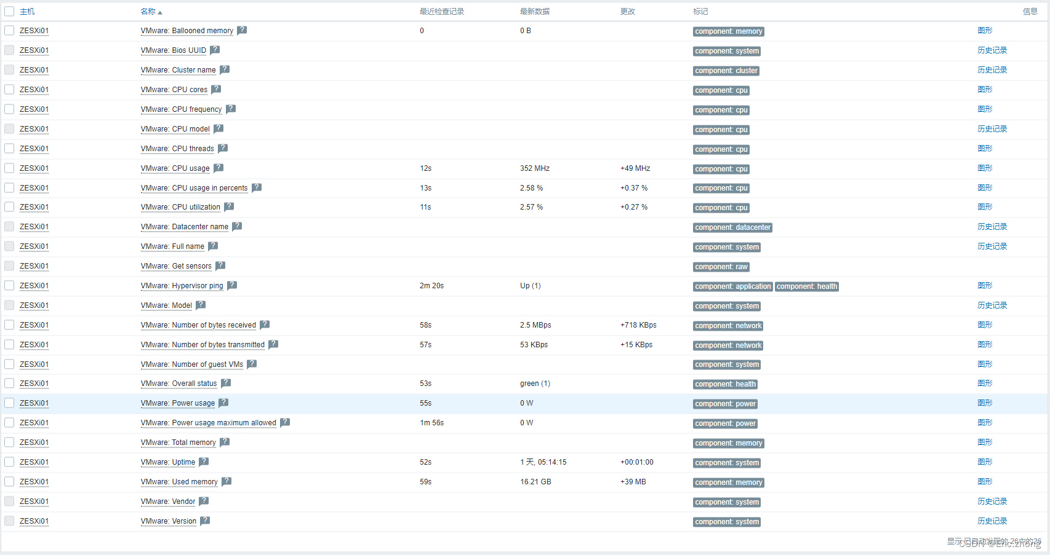Sort by the 主机 column header
Image resolution: width=1050 pixels, height=555 pixels.
(x=27, y=12)
